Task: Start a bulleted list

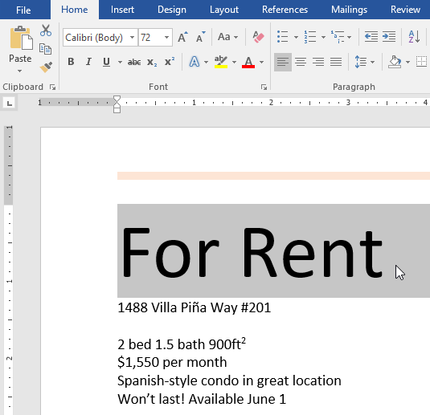Action: click(x=282, y=37)
